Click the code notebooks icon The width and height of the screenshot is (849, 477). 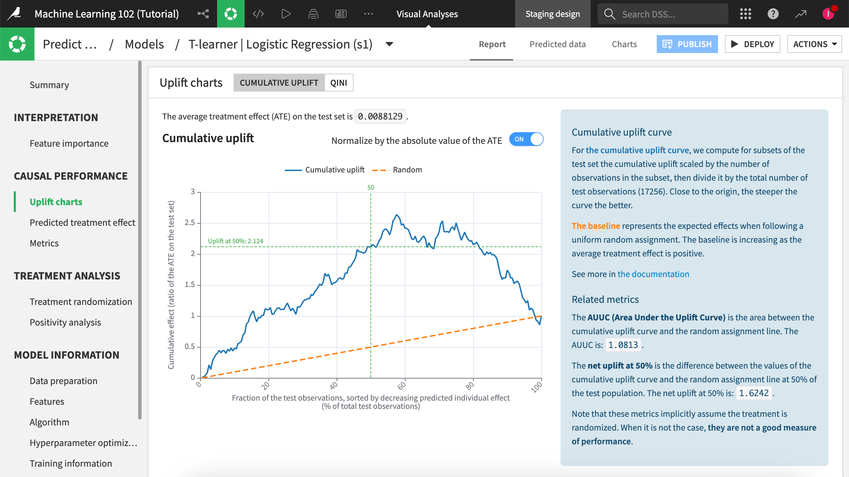258,14
